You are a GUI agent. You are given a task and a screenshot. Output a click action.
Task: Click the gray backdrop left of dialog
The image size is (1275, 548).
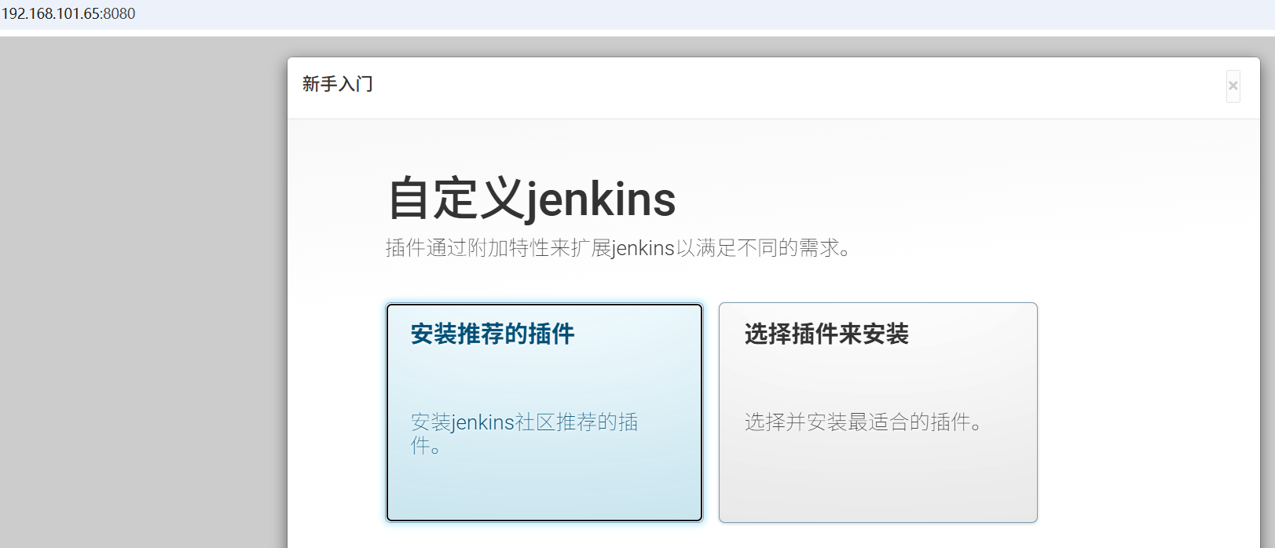point(143,292)
